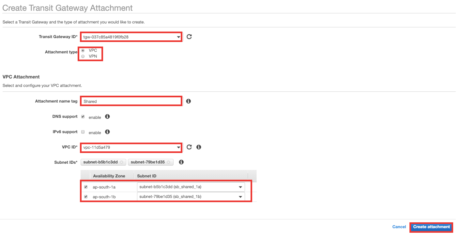View info icon beside VPC ID field

[198, 147]
